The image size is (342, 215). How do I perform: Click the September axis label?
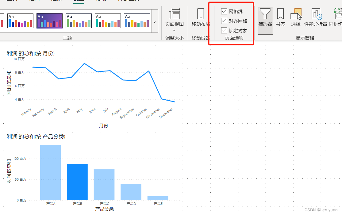click(x=127, y=113)
